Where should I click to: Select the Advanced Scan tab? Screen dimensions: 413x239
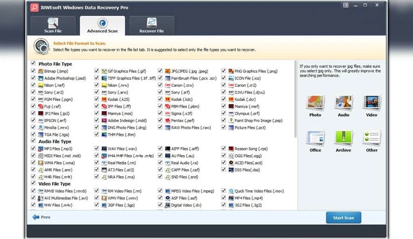102,26
